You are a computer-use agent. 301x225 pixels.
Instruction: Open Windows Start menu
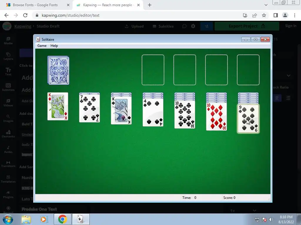click(x=8, y=219)
